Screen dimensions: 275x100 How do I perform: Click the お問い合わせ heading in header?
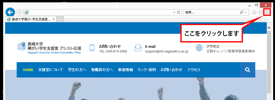[x=110, y=47]
